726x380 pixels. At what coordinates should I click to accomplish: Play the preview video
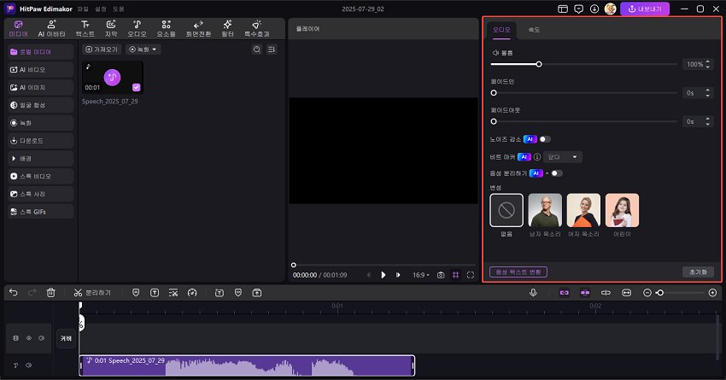click(x=383, y=275)
